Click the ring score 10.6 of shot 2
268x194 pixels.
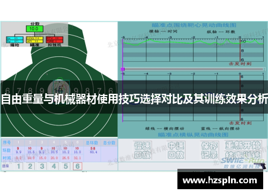31,152
